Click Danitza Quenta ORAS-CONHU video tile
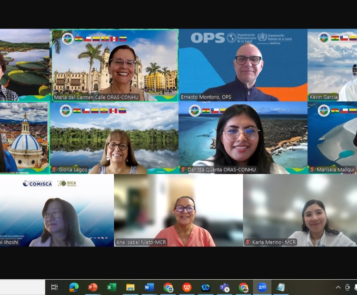 coord(243,138)
